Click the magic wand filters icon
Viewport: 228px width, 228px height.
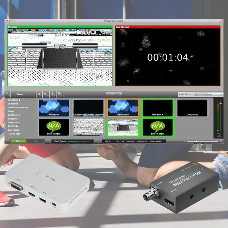[8, 94]
